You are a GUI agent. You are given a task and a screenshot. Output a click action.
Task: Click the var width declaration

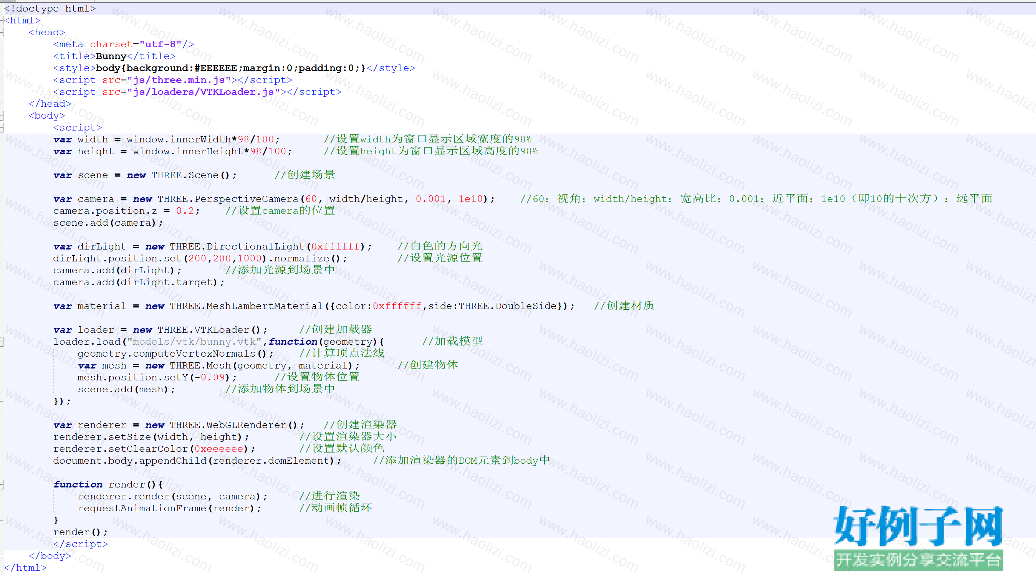pyautogui.click(x=167, y=140)
